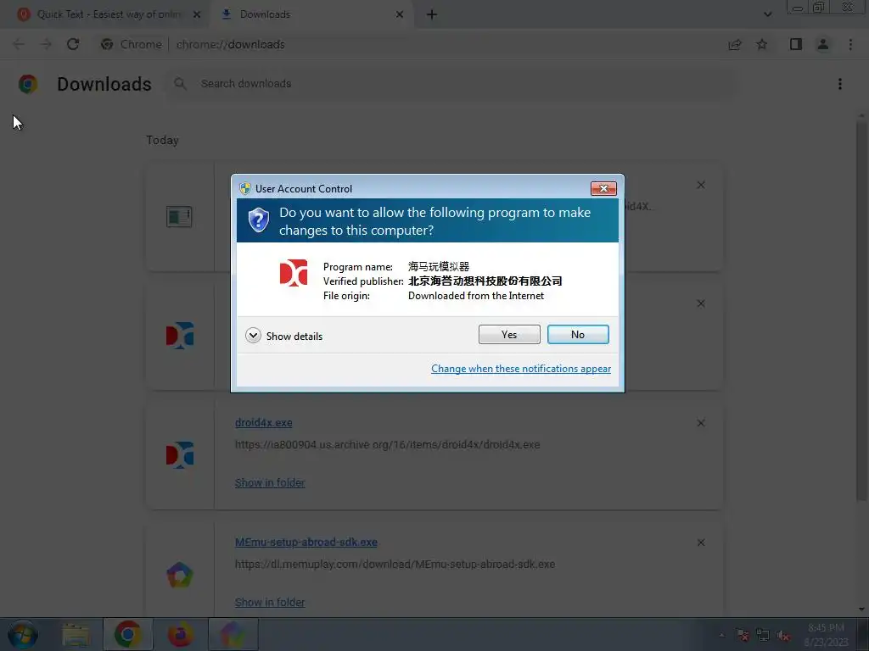Open droid4x.exe download link
The image size is (869, 651).
[x=263, y=423]
